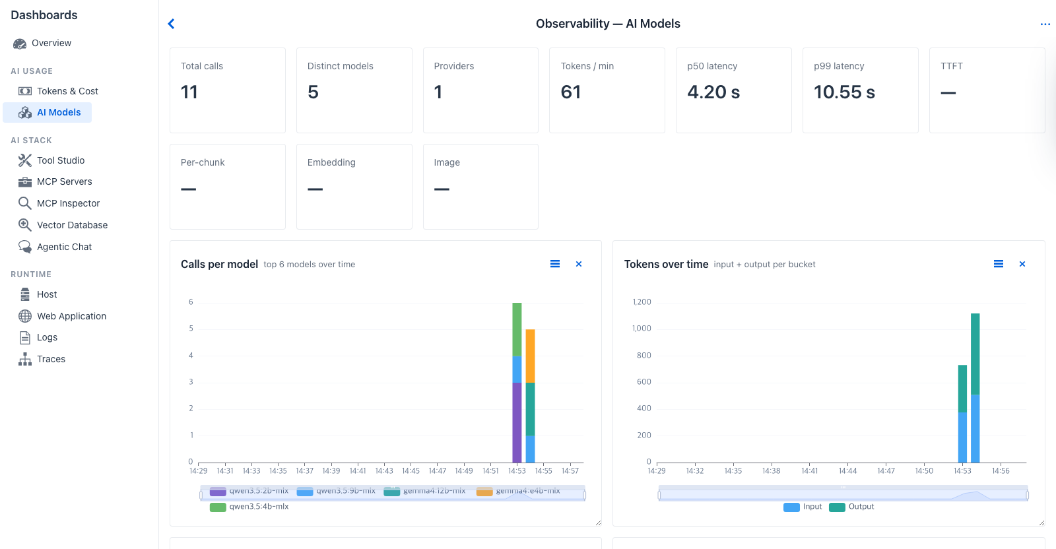Open the Overview page
The image size is (1056, 549).
51,44
